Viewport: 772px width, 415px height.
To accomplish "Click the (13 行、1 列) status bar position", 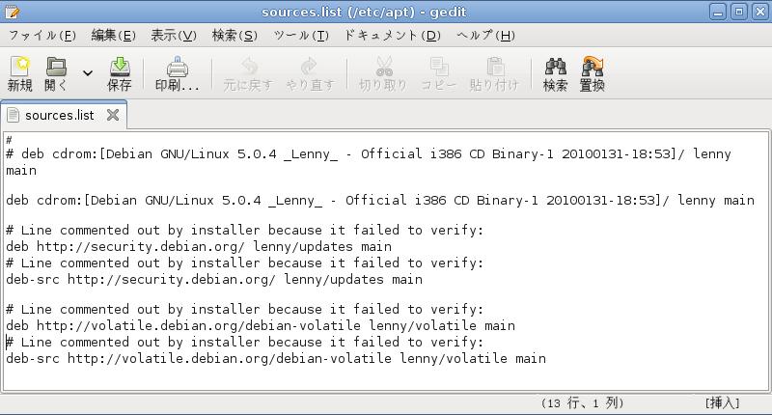I will tap(583, 403).
